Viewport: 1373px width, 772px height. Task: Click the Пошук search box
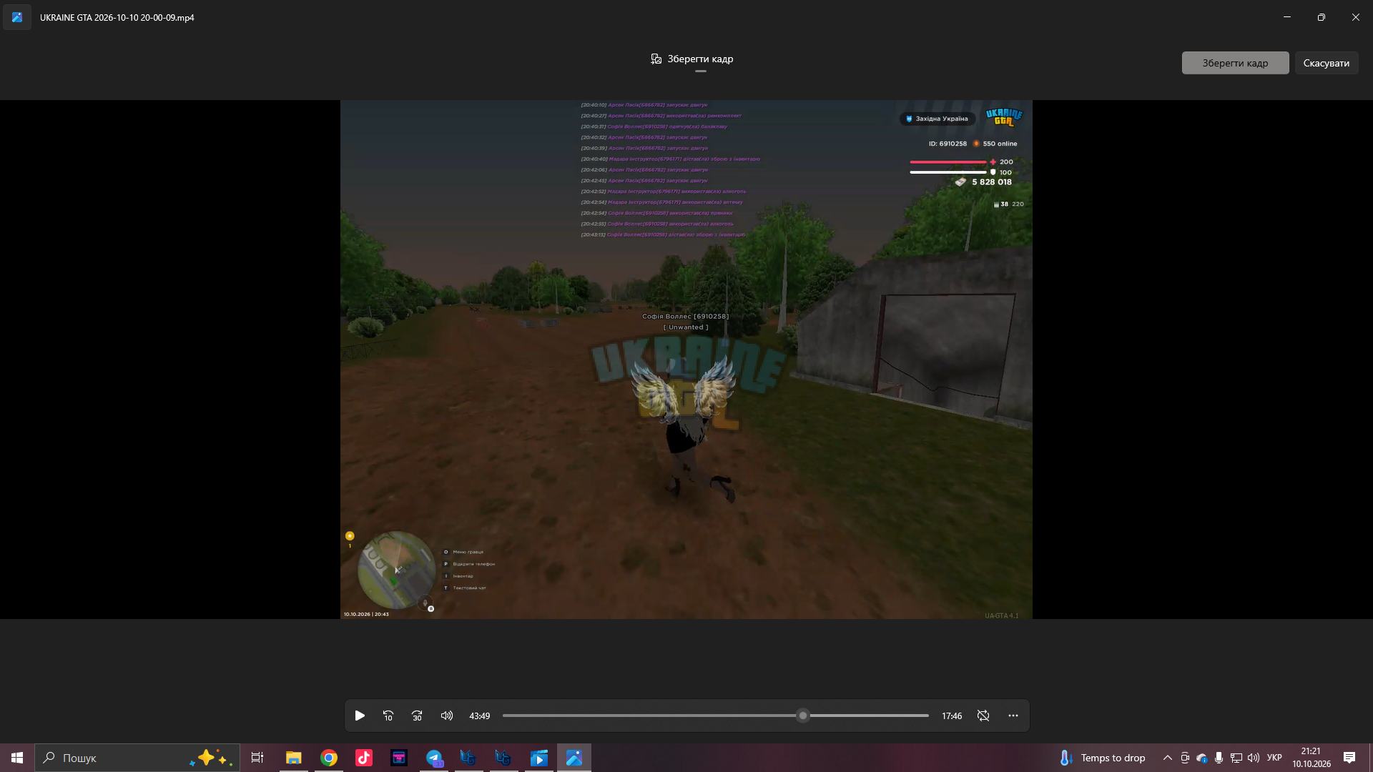click(x=137, y=758)
